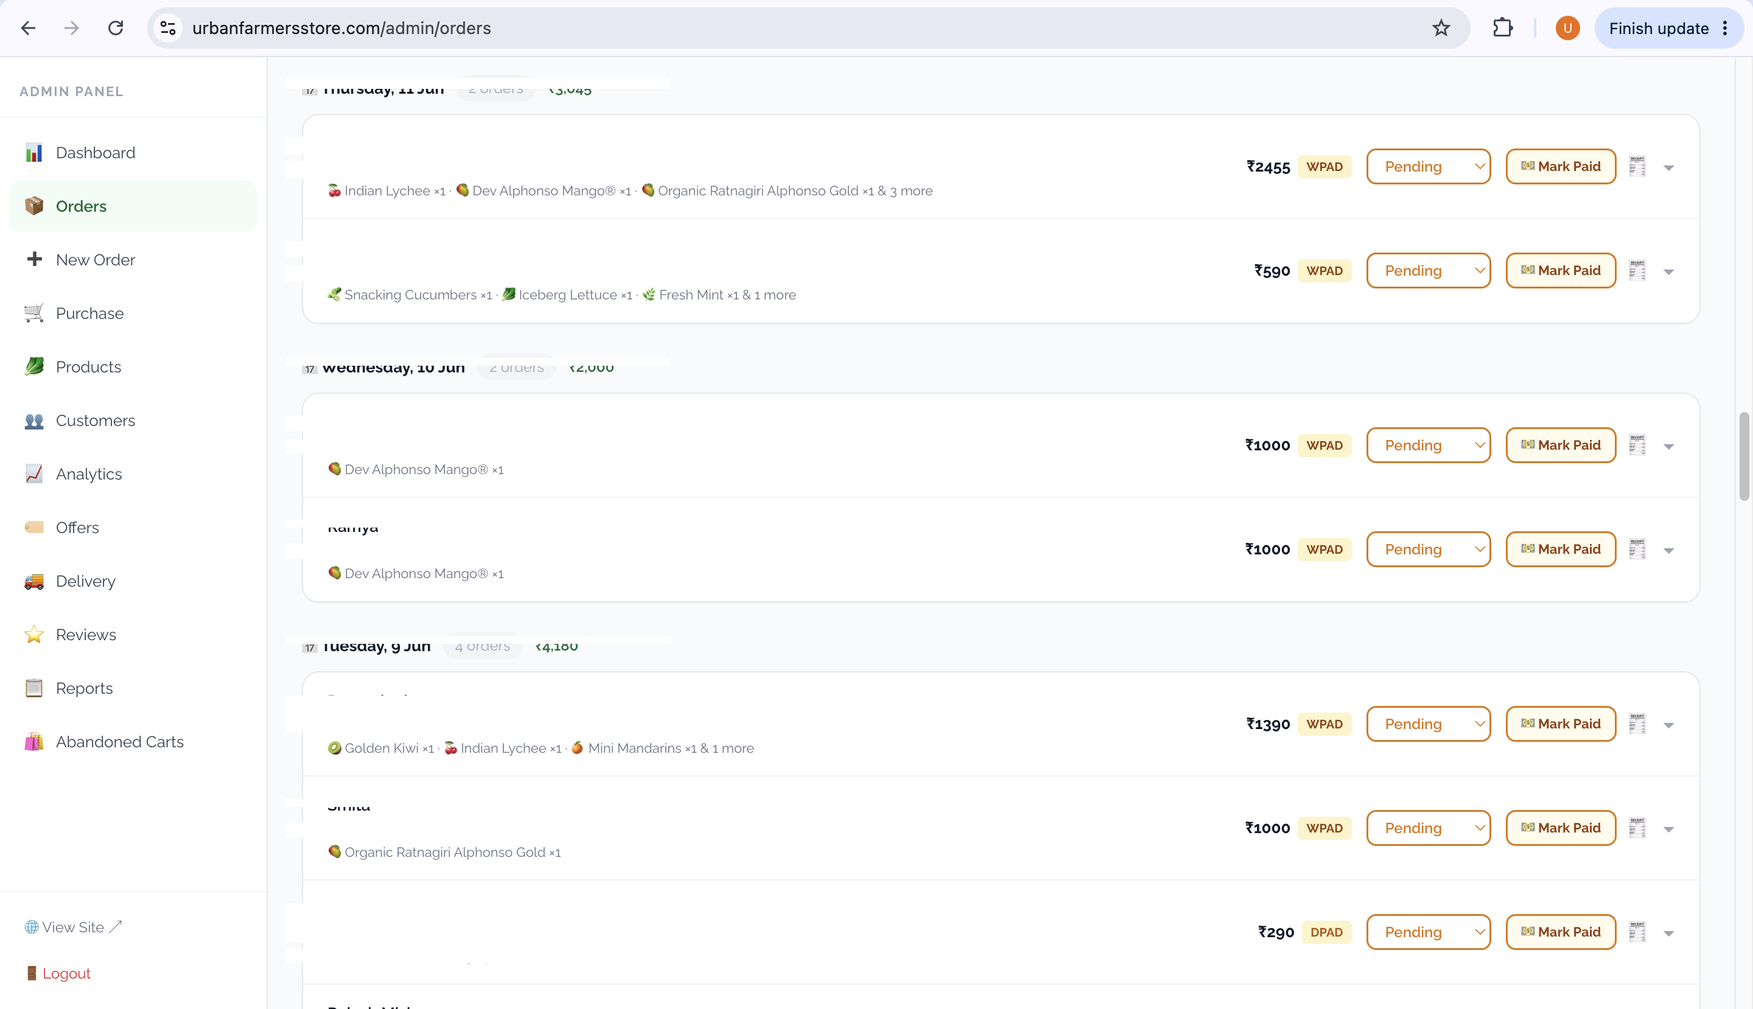Open site information icon in address bar
Screen dimensions: 1753x1009
pos(168,29)
